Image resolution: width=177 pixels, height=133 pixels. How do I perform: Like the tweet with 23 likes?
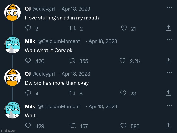(123, 93)
